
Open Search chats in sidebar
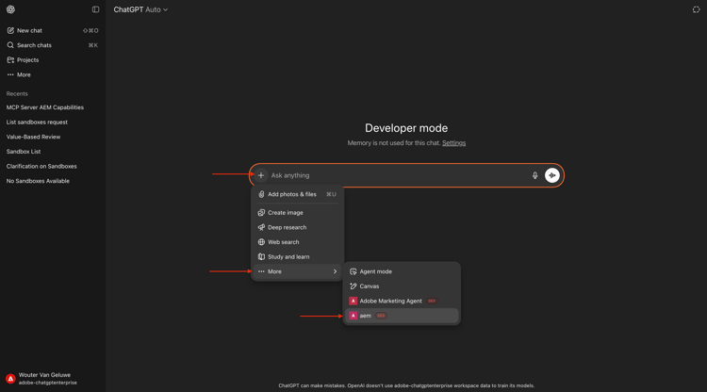coord(53,45)
